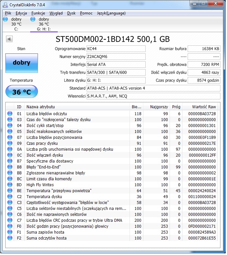Click the 36 °C temperature button
This screenshot has width=227, height=255.
pyautogui.click(x=22, y=92)
